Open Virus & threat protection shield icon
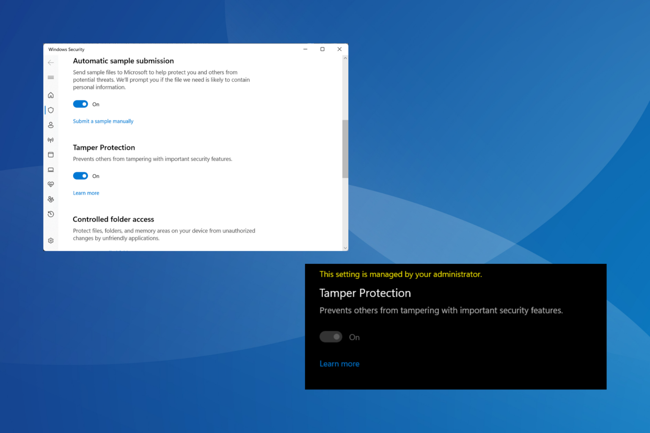 pos(51,110)
